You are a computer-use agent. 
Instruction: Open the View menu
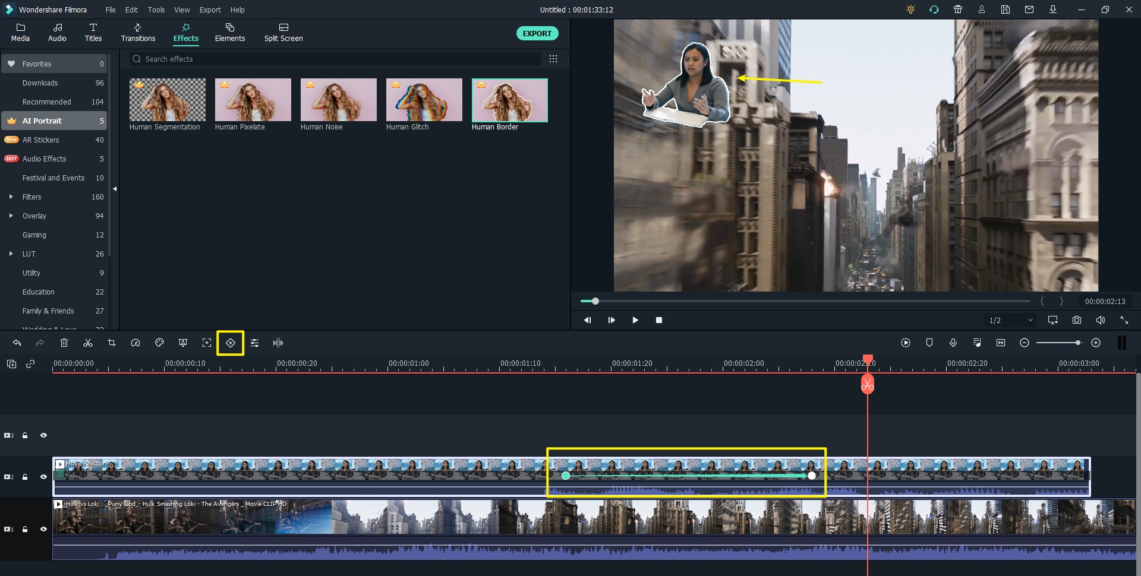[x=182, y=10]
